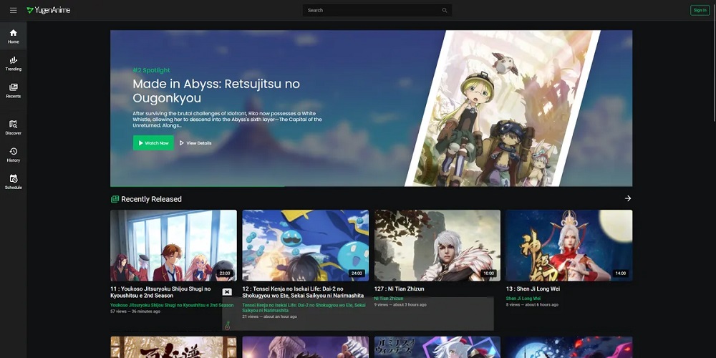
Task: Click the Recently Released arrow icon
Action: point(628,198)
